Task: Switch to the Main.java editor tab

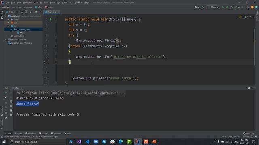Action: (52, 12)
